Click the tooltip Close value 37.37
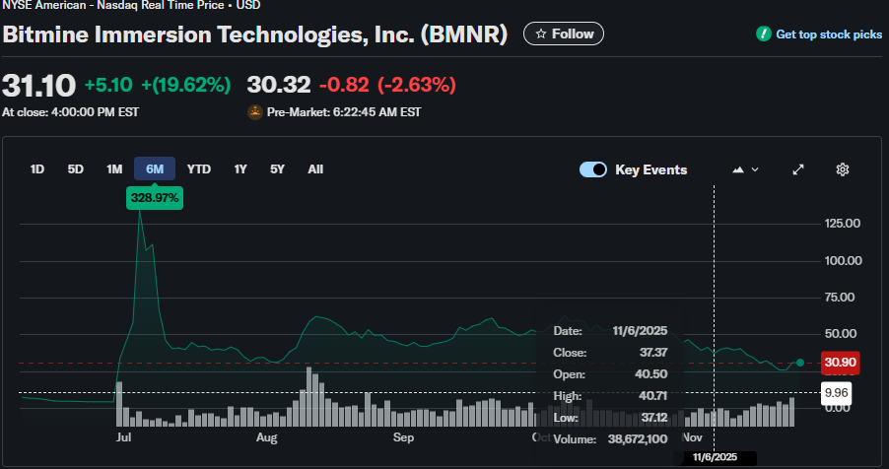Image resolution: width=889 pixels, height=469 pixels. (653, 352)
